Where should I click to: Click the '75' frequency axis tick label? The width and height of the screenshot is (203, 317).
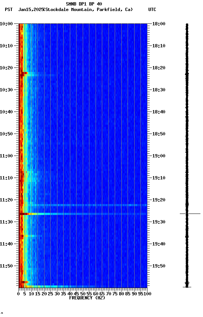(115, 294)
